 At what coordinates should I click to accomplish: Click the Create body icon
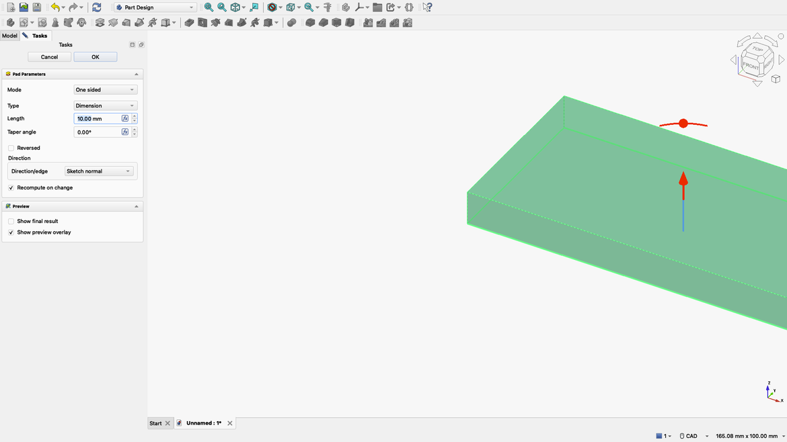9,22
